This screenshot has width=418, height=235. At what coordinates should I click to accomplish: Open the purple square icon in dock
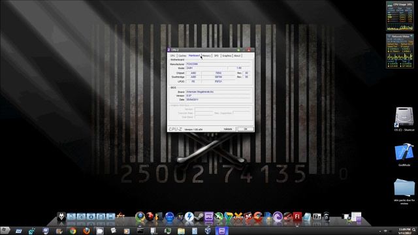[x=209, y=217]
